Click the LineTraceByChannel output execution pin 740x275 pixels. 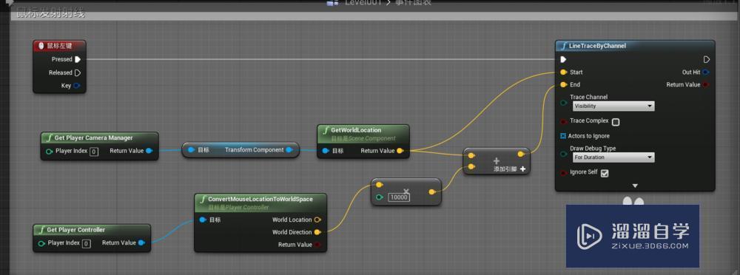point(707,59)
